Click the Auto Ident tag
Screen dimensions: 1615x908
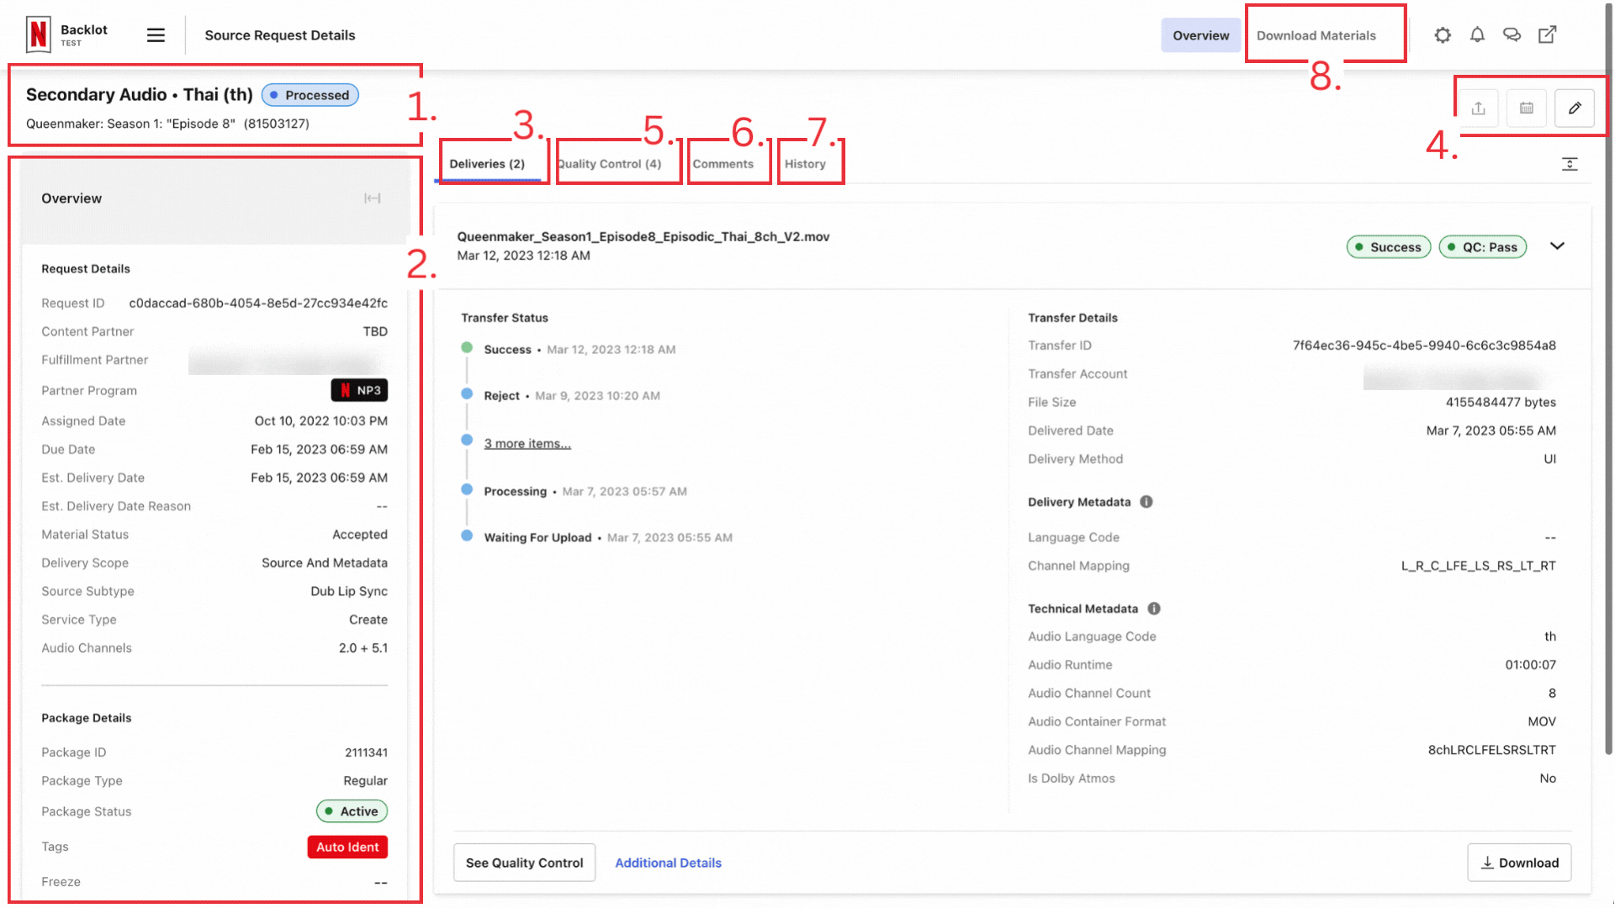tap(347, 847)
